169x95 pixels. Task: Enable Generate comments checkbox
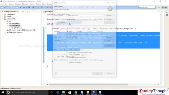click(x=68, y=62)
